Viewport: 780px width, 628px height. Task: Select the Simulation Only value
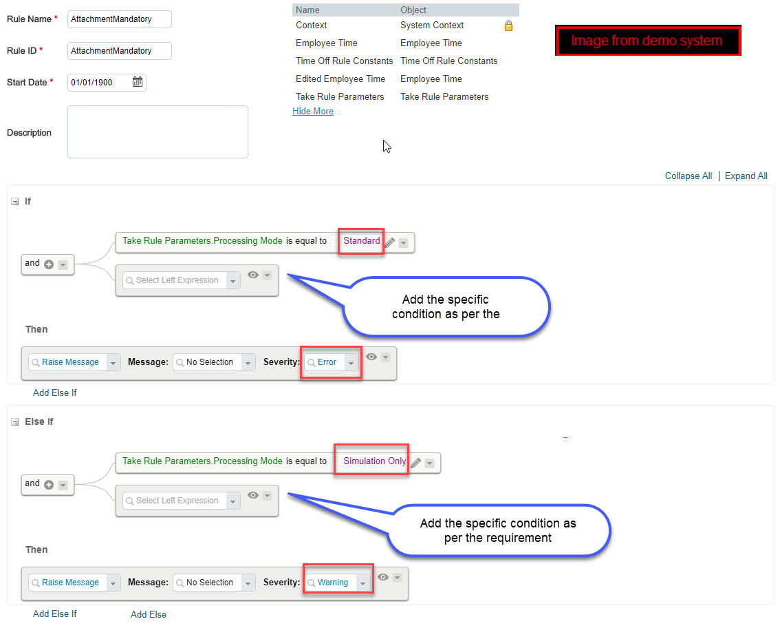pyautogui.click(x=375, y=461)
